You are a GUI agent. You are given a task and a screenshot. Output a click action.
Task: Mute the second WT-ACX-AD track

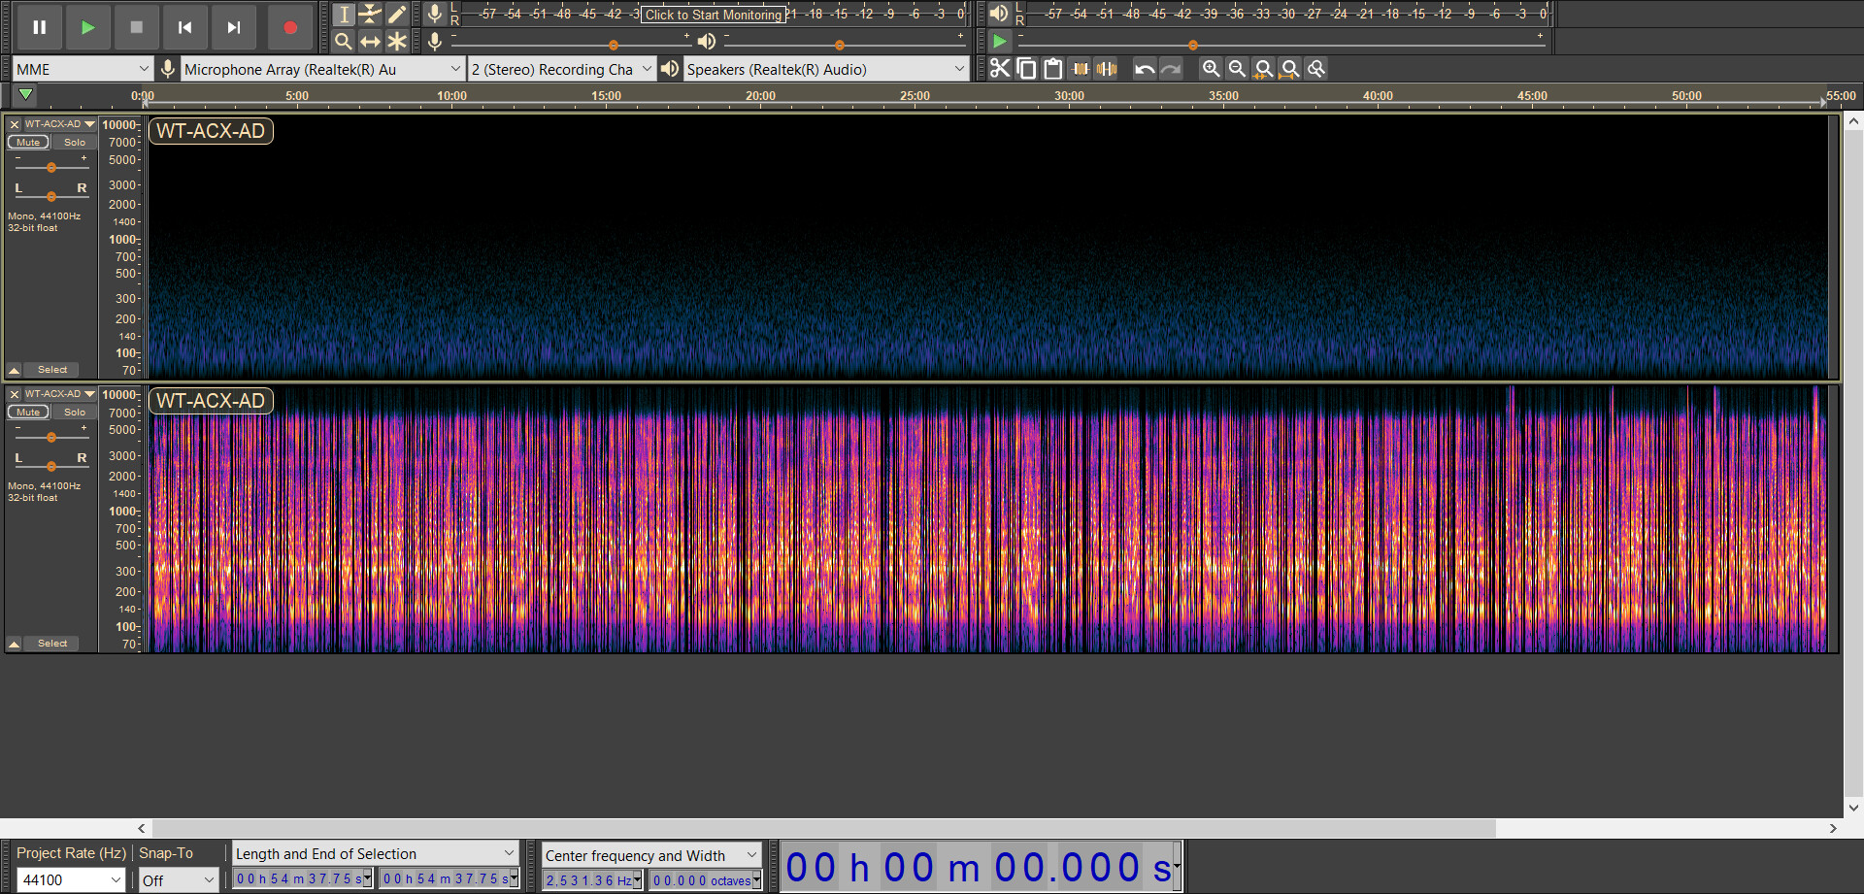28,413
